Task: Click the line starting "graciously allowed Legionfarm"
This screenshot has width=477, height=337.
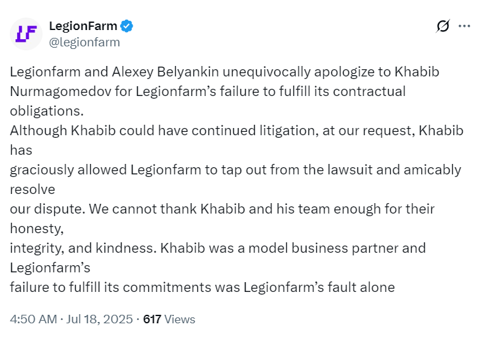Action: click(x=235, y=170)
